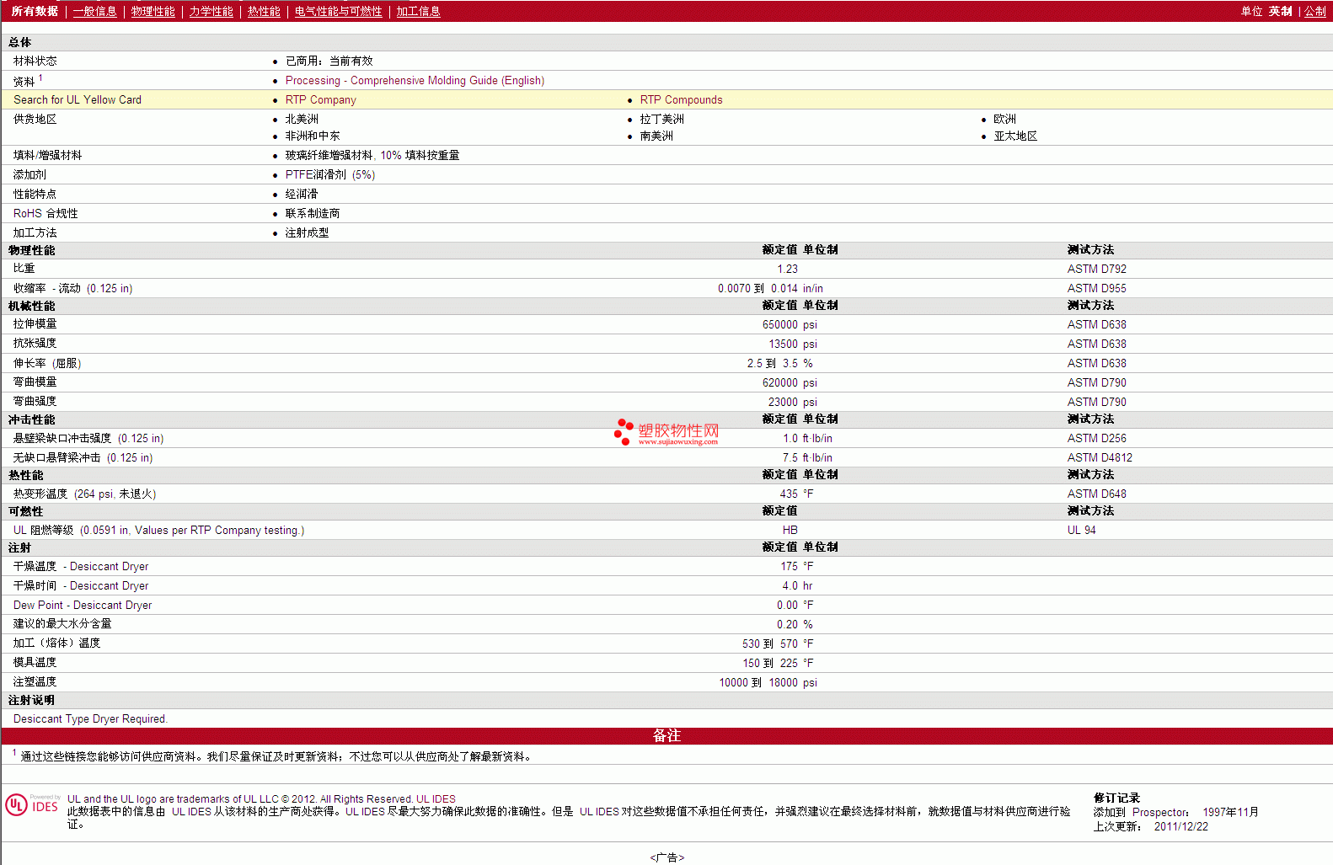
Task: Select 英制 units option
Action: point(1280,12)
